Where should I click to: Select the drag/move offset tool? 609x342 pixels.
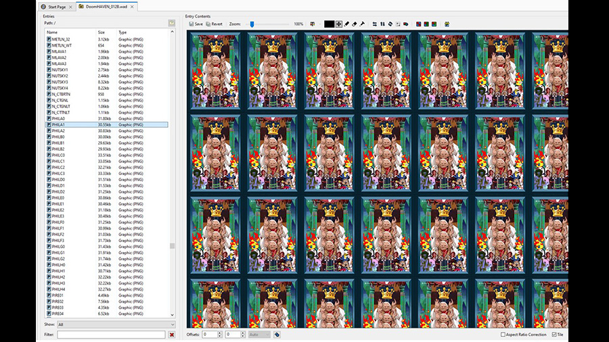pyautogui.click(x=339, y=24)
